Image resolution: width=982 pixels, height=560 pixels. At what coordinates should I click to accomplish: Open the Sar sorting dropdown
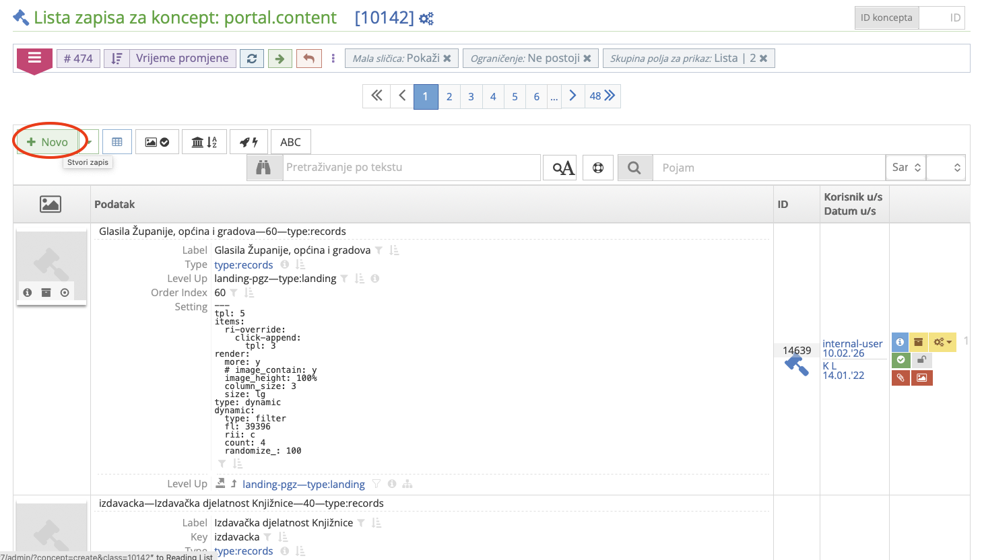[905, 167]
